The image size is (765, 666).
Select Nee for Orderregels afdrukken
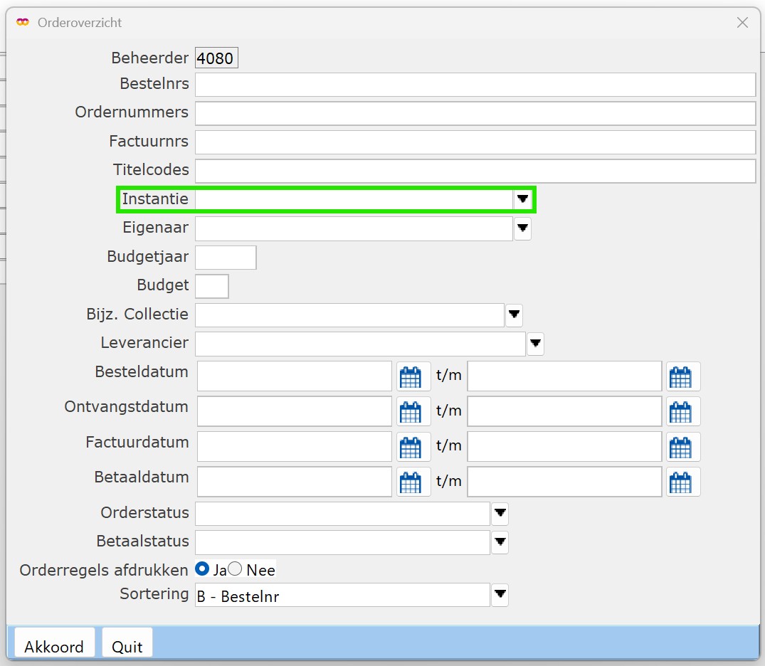pyautogui.click(x=235, y=569)
